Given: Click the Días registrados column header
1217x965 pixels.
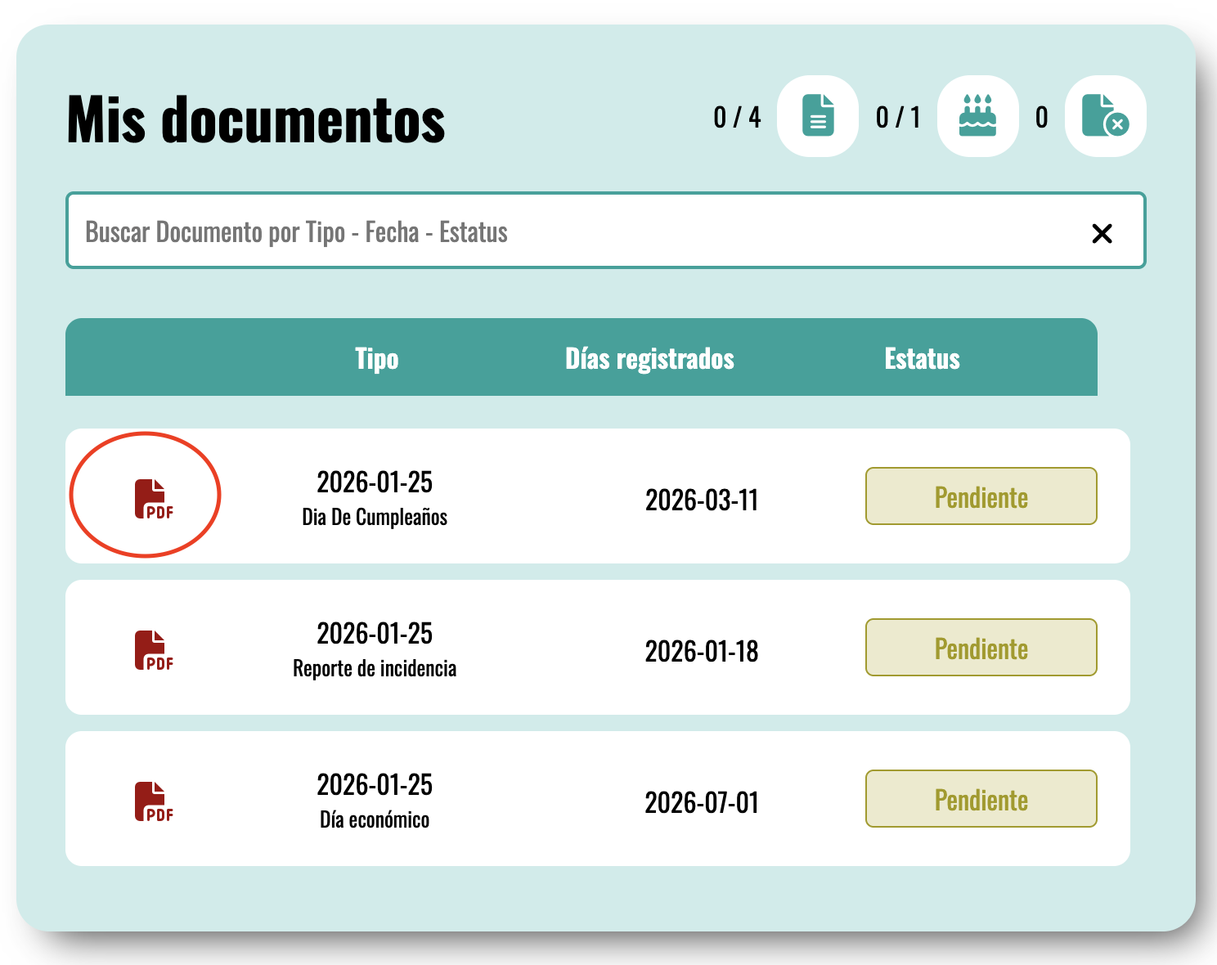Looking at the screenshot, I should pyautogui.click(x=649, y=358).
